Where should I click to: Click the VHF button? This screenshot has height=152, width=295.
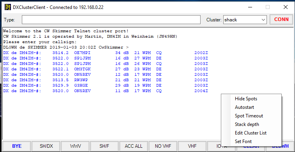click(192, 146)
